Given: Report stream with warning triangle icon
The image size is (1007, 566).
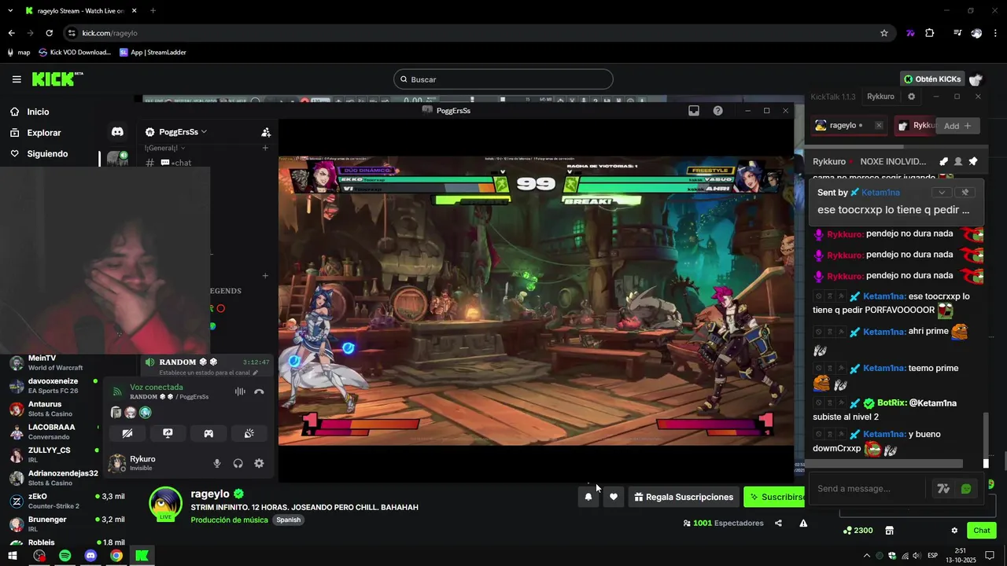Looking at the screenshot, I should (803, 523).
